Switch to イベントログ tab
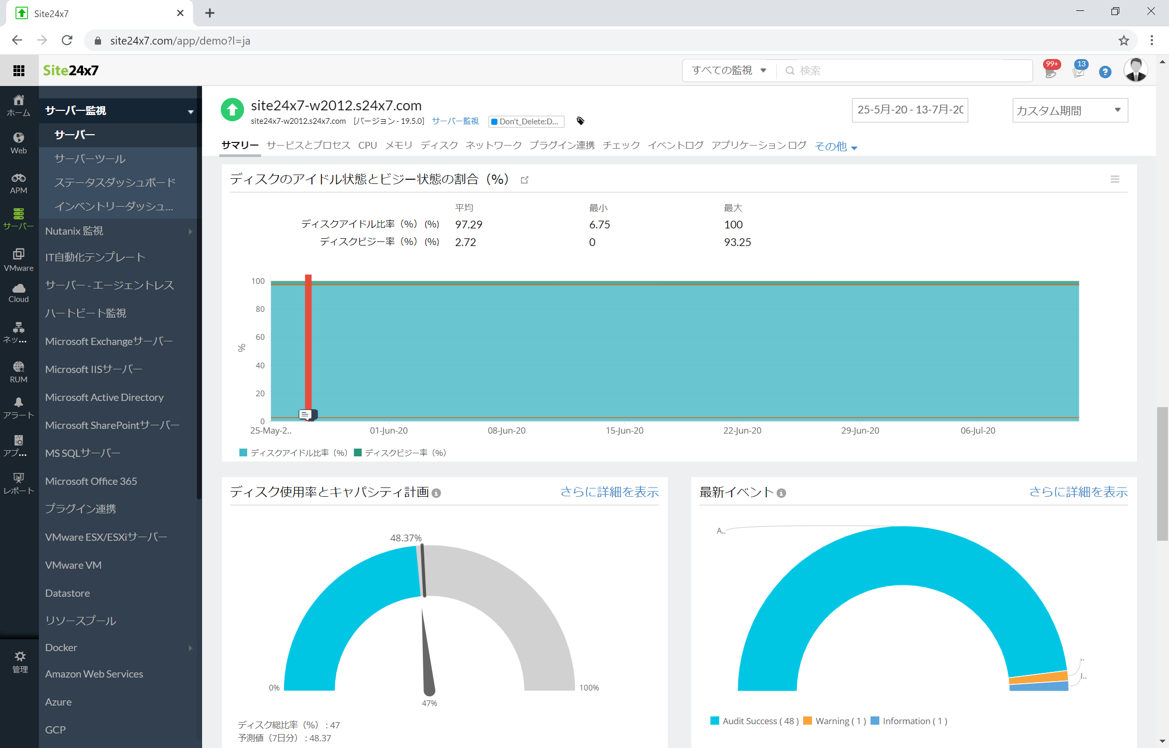The height and width of the screenshot is (748, 1169). (676, 146)
